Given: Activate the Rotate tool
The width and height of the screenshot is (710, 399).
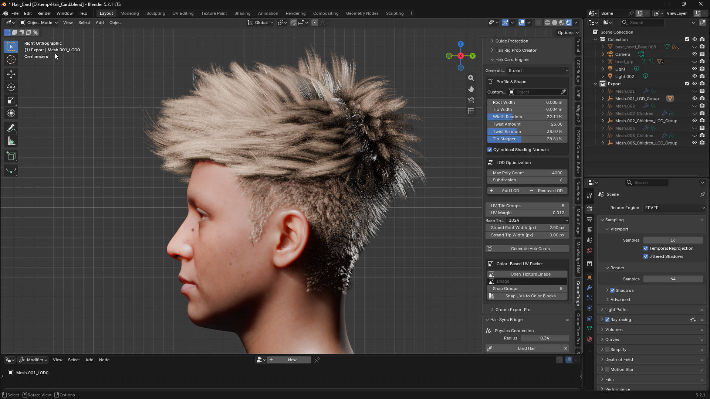Looking at the screenshot, I should pos(11,87).
